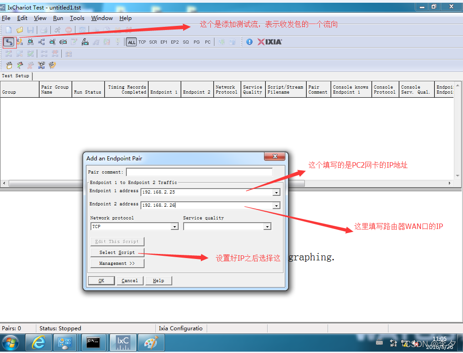
Task: Click the Endpoint 1 column header
Action: point(164,89)
